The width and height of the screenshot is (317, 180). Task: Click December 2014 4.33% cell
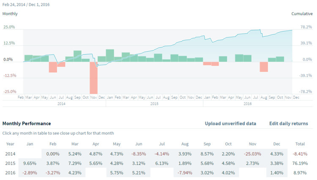point(277,154)
